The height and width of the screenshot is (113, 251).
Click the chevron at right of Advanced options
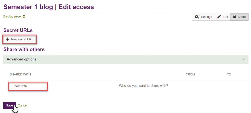pyautogui.click(x=244, y=59)
